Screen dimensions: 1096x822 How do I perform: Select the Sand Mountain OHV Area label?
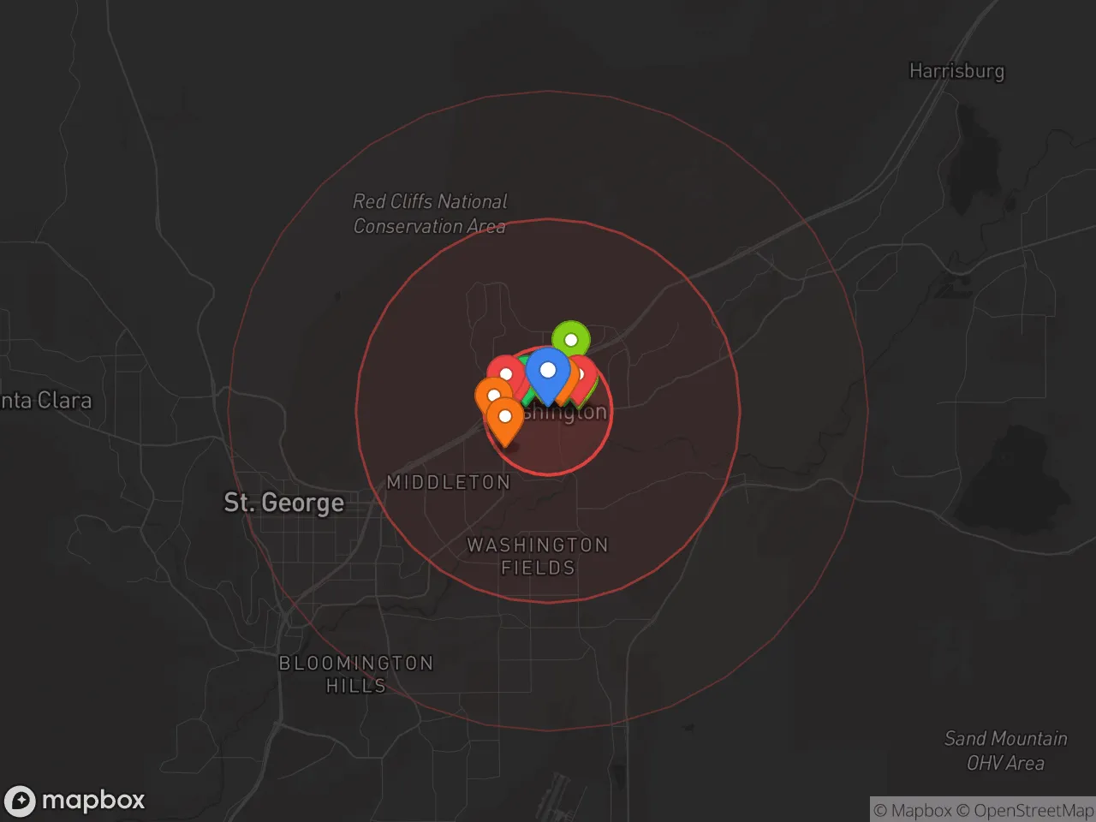(x=1005, y=750)
